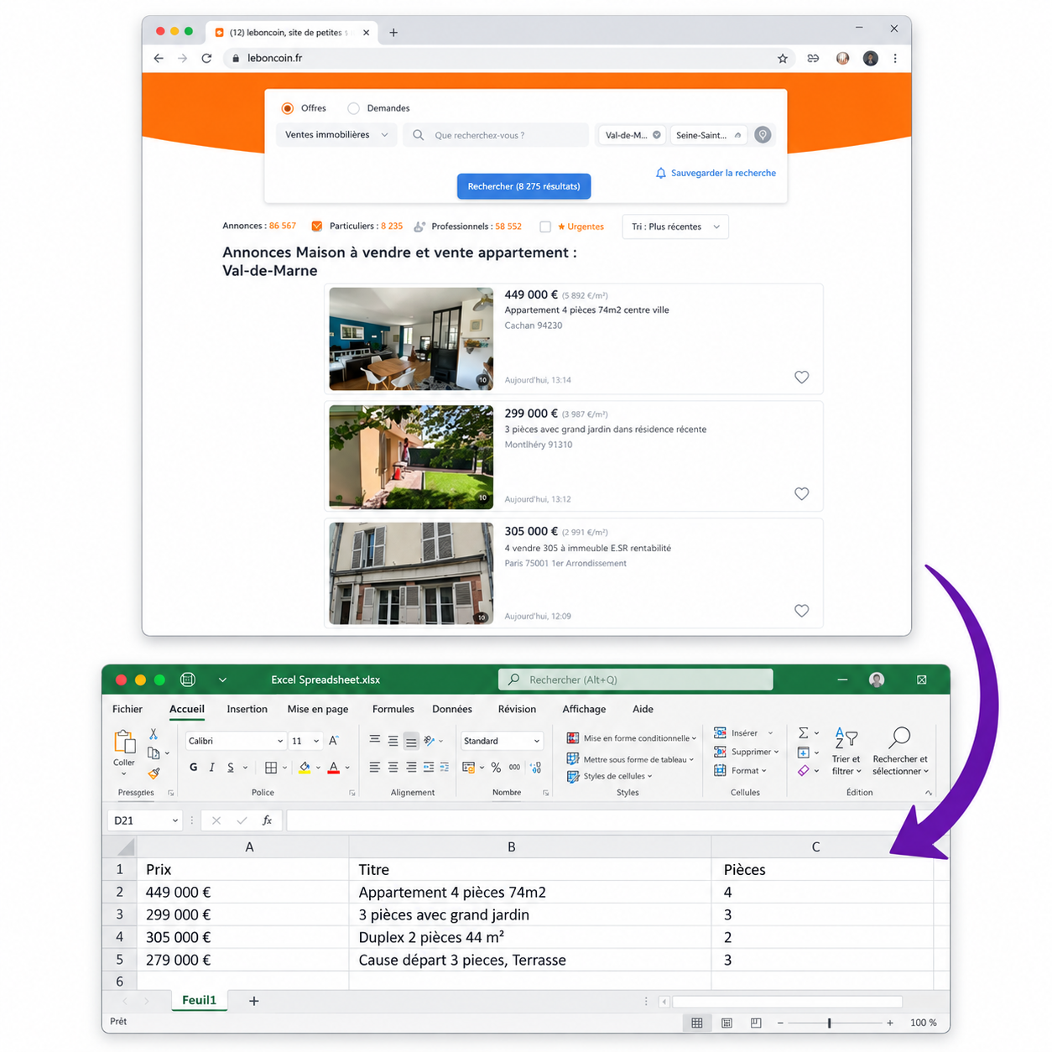Open the Insertion ribbon tab
Screen dimensions: 1052x1052
[247, 709]
